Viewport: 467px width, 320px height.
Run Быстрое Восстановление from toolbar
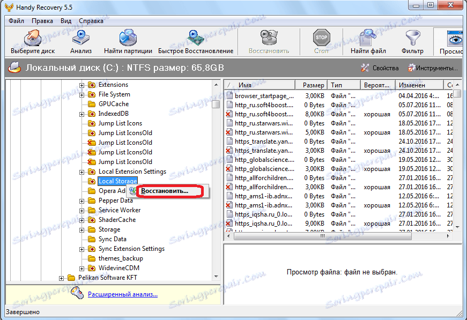click(x=196, y=42)
